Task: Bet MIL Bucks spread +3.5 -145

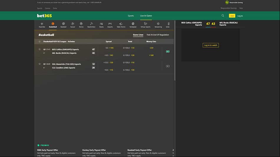Action: click(x=109, y=55)
